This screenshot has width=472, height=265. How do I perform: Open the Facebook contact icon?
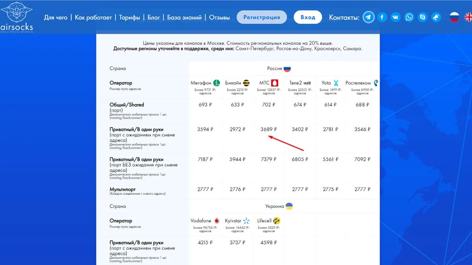pyautogui.click(x=382, y=17)
